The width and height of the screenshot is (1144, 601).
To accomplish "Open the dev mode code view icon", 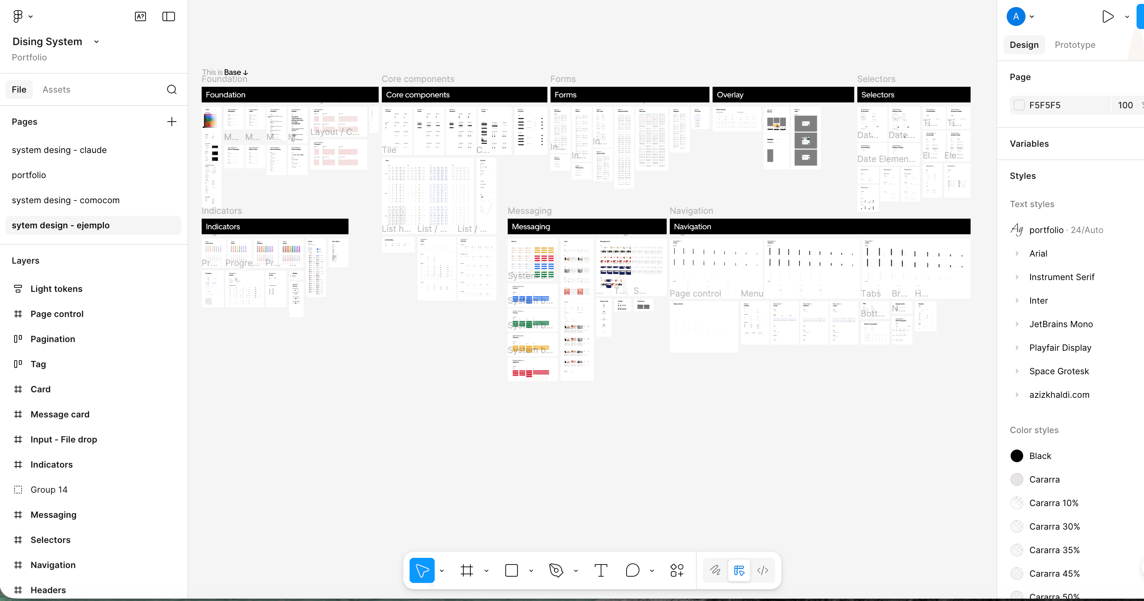I will 763,570.
